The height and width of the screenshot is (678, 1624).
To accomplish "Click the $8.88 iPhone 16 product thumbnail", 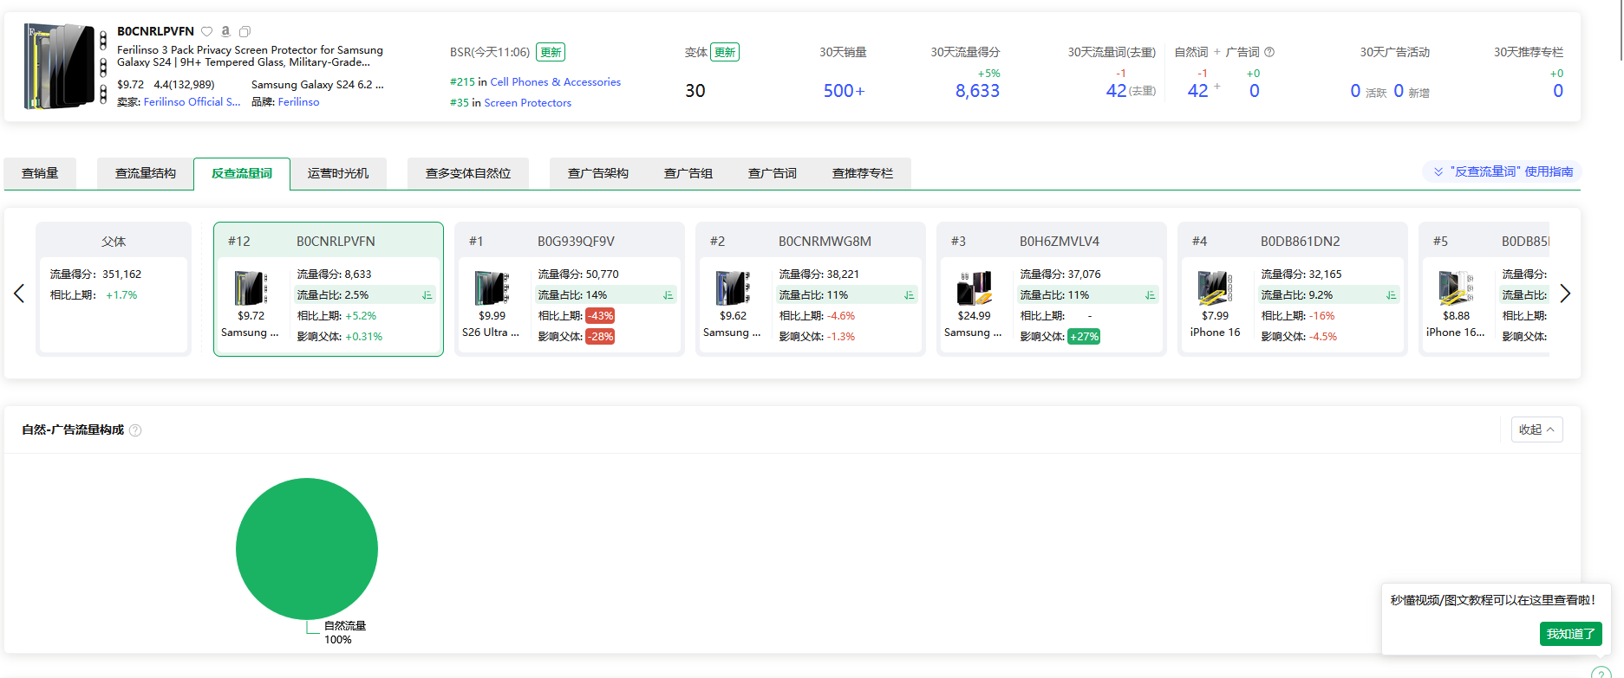I will tap(1455, 288).
